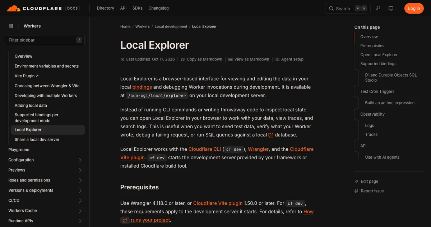Viewport: 431px width, 227px height.
Task: Open the Directory menu item
Action: 106,8
